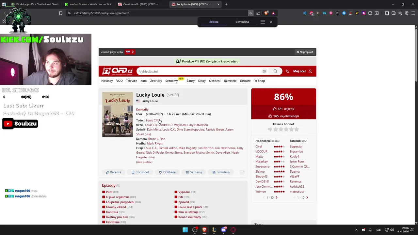Open the Seznamy navigation item

[171, 81]
